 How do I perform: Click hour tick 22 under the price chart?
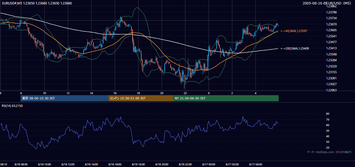185,93
